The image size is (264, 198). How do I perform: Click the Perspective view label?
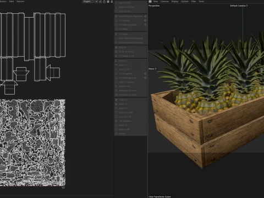(x=154, y=5)
